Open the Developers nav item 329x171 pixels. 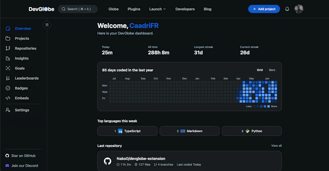pyautogui.click(x=185, y=9)
